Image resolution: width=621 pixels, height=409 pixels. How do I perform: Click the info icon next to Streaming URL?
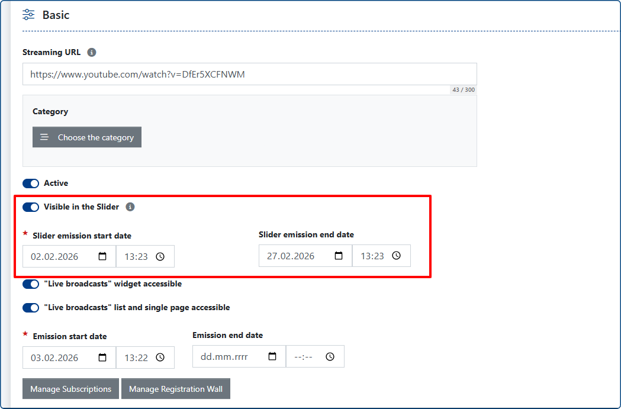92,52
